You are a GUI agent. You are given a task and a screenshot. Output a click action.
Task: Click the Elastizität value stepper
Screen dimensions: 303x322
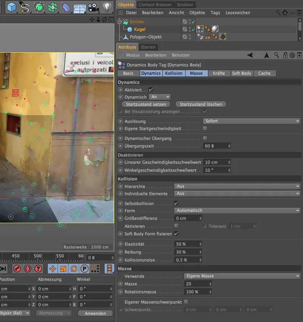pos(200,244)
